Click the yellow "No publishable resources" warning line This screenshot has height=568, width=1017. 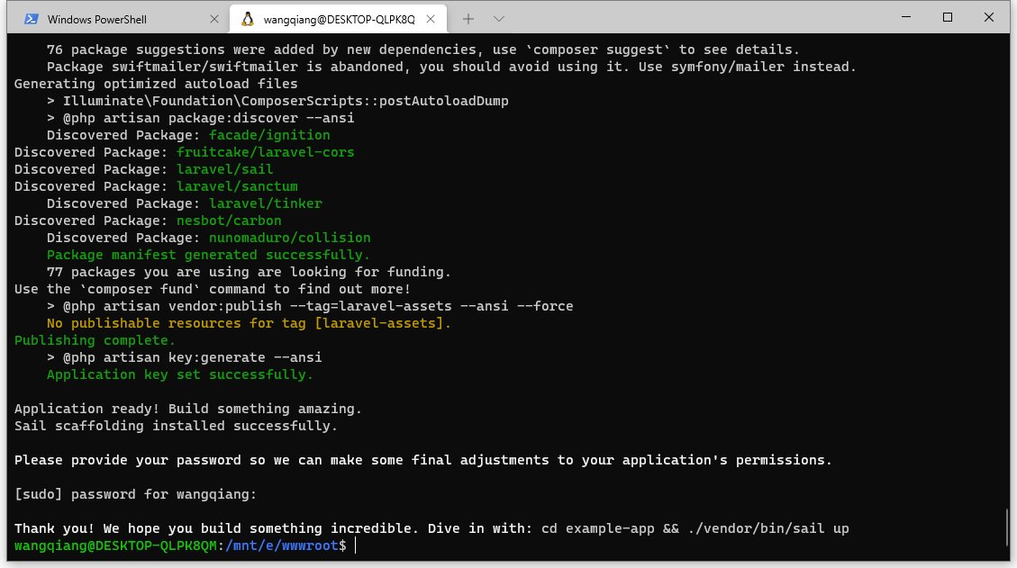(x=249, y=323)
